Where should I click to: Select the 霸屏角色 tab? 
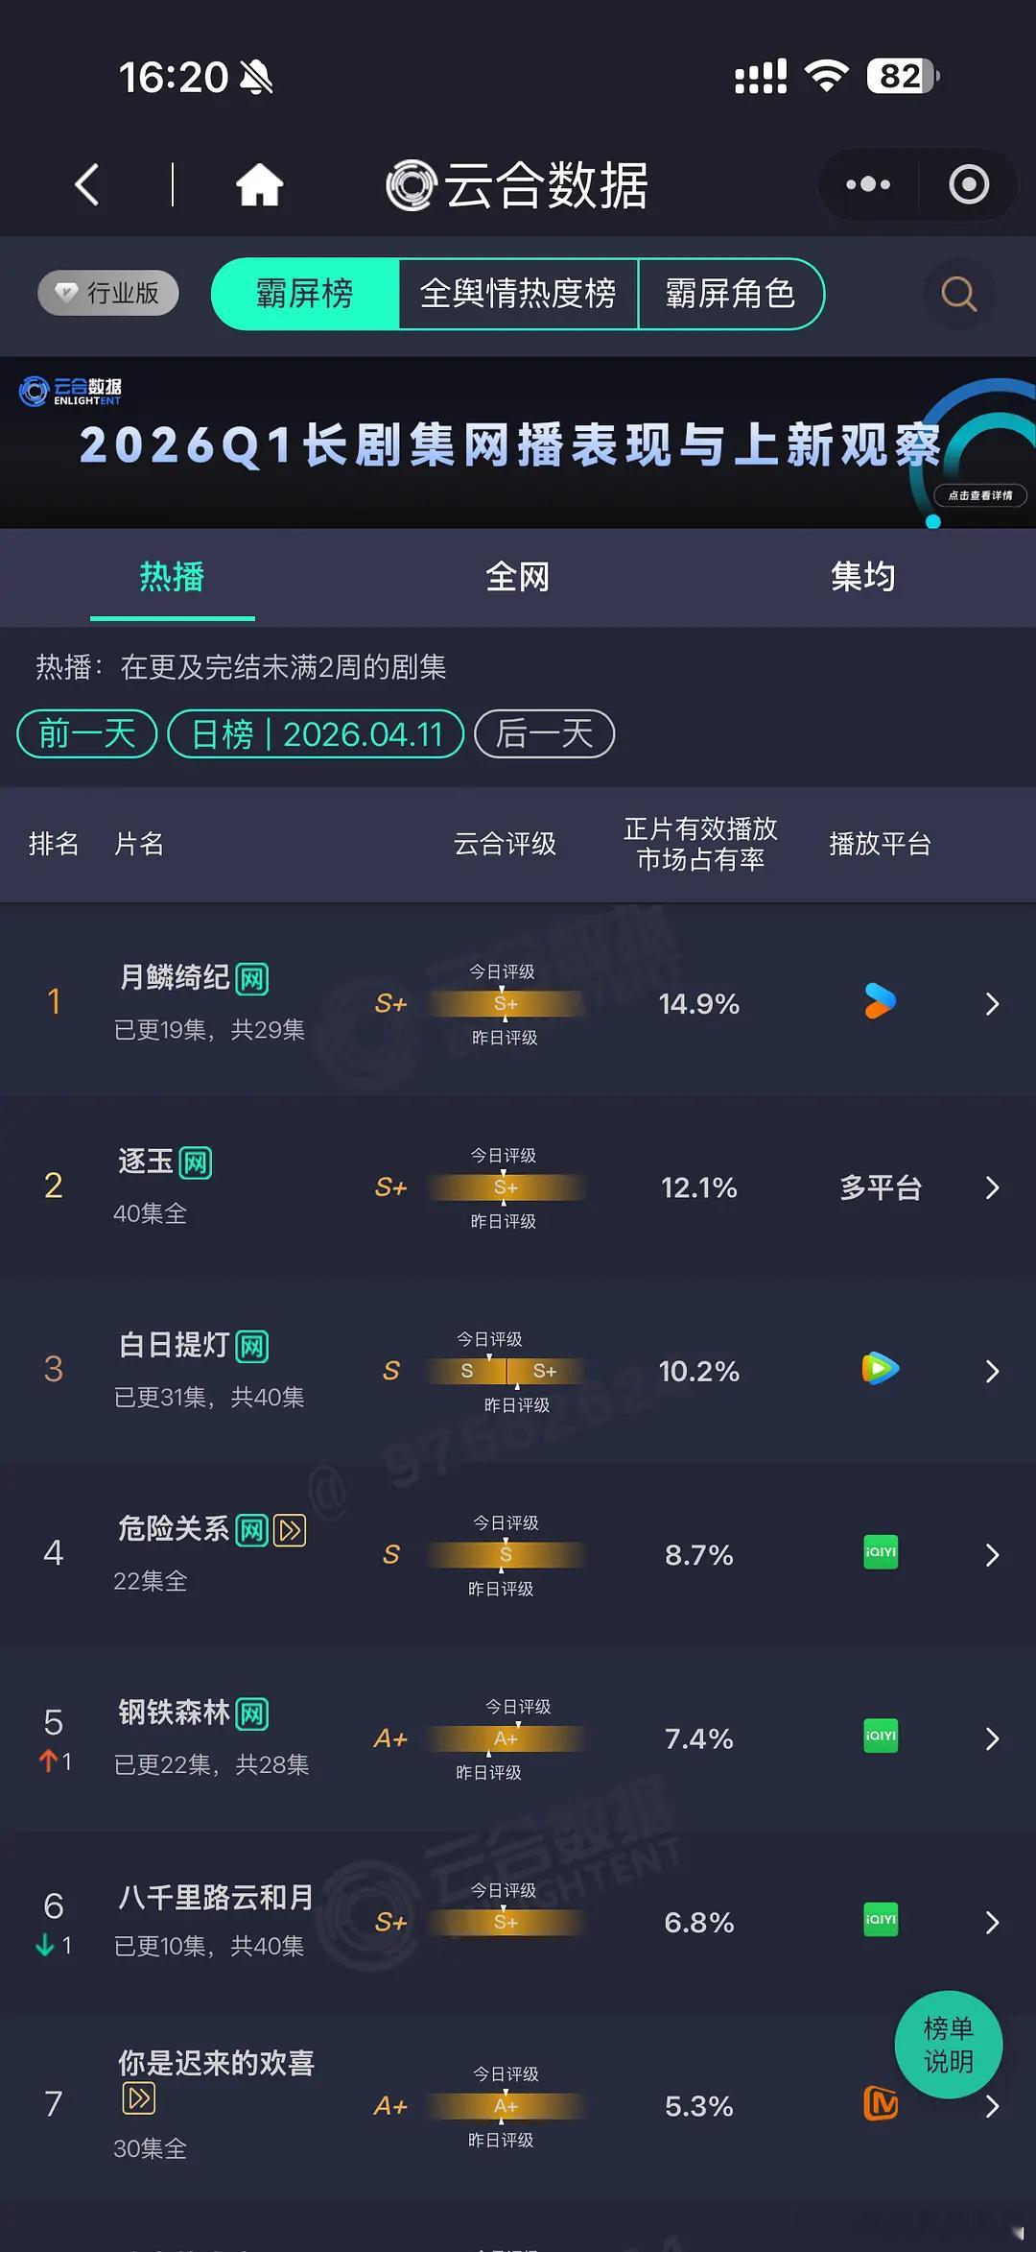(730, 295)
